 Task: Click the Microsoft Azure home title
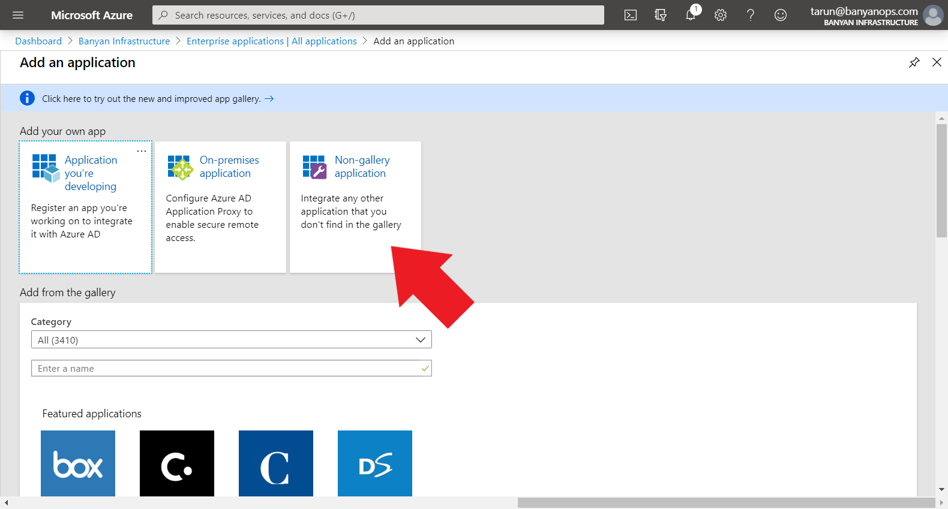[92, 15]
